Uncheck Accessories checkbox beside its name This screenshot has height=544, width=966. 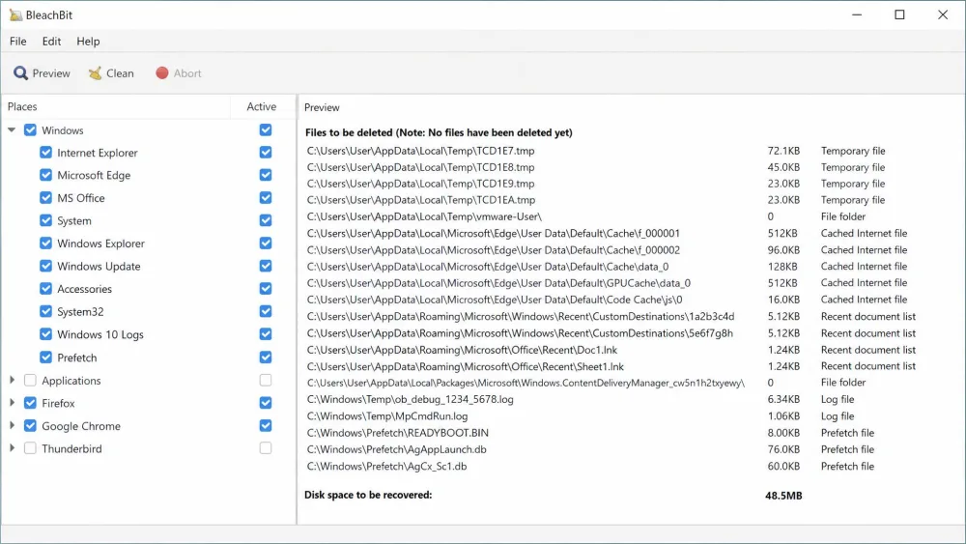[x=45, y=289]
